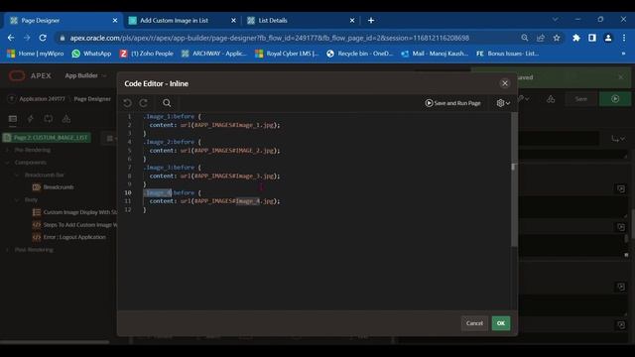This screenshot has width=635, height=357.
Task: Open Royal Cyber LMS bookmark
Action: [287, 54]
